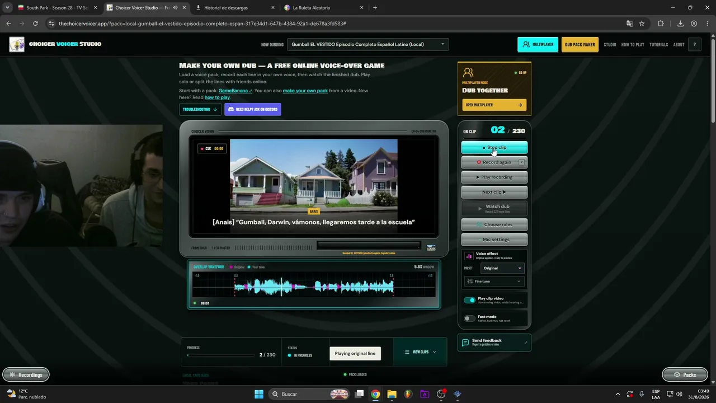Show hidden system tray icons
Image resolution: width=716 pixels, height=403 pixels.
[x=618, y=394]
